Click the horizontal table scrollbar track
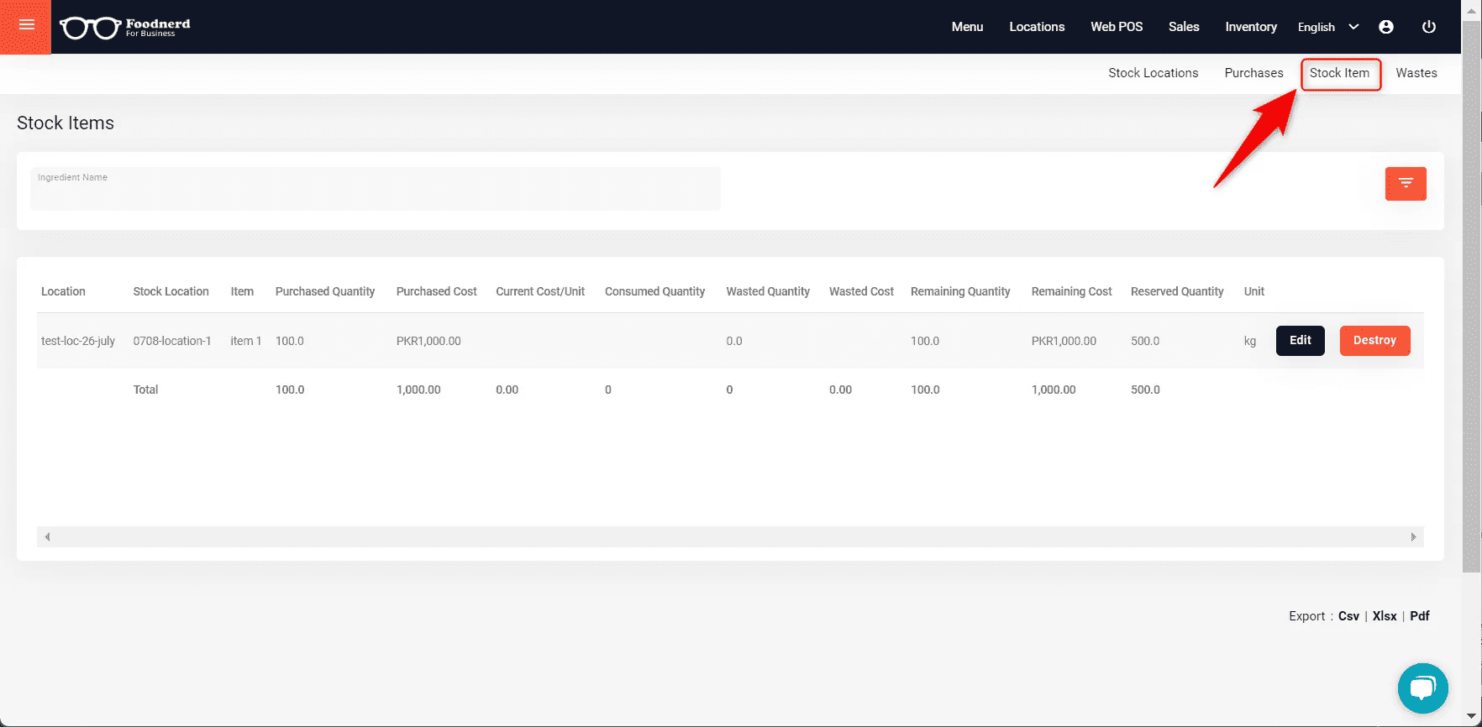This screenshot has width=1482, height=727. (730, 536)
